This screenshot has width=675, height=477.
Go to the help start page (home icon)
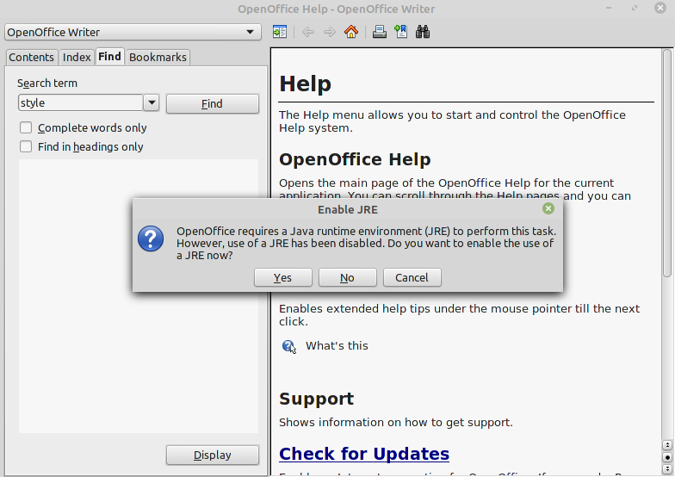click(x=350, y=32)
